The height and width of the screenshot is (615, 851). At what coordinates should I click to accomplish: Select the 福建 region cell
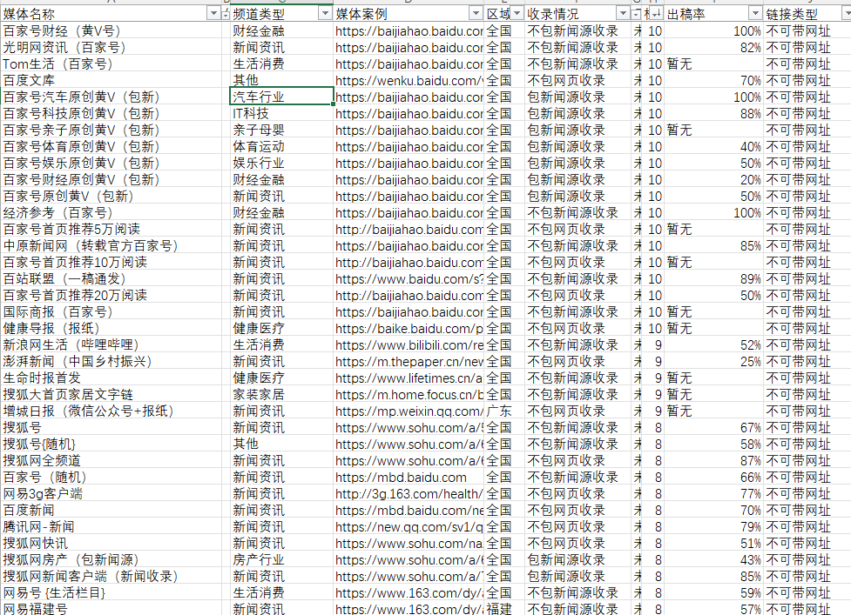coord(499,609)
